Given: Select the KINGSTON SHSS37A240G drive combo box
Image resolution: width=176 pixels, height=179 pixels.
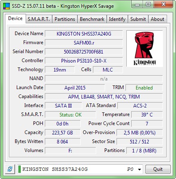Looking at the screenshot, I should point(80,169).
